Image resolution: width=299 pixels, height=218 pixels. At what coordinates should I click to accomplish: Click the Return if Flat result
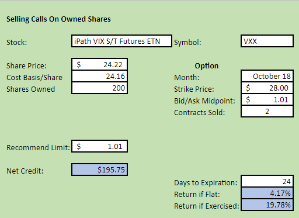[267, 193]
